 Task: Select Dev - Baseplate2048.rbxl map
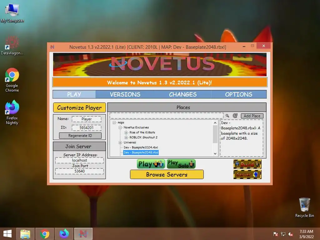[141, 152]
